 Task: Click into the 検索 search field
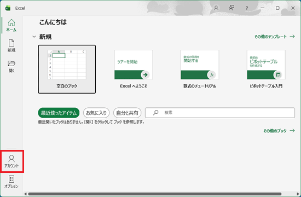pos(220,113)
